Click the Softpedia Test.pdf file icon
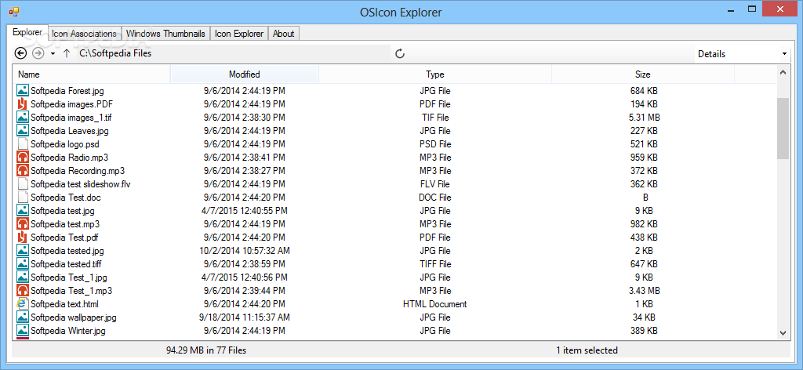 [x=23, y=237]
